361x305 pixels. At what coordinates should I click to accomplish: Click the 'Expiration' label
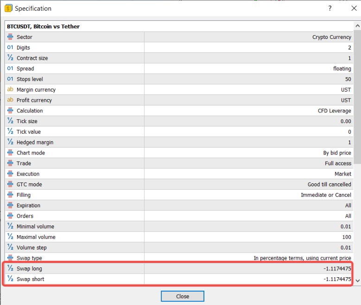(x=28, y=205)
